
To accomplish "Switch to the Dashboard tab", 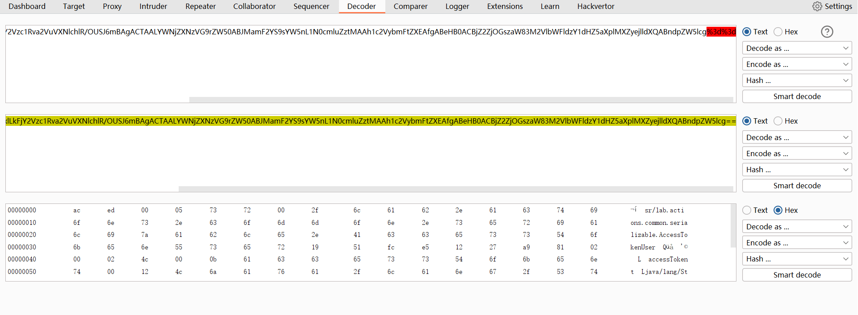I will (x=27, y=6).
